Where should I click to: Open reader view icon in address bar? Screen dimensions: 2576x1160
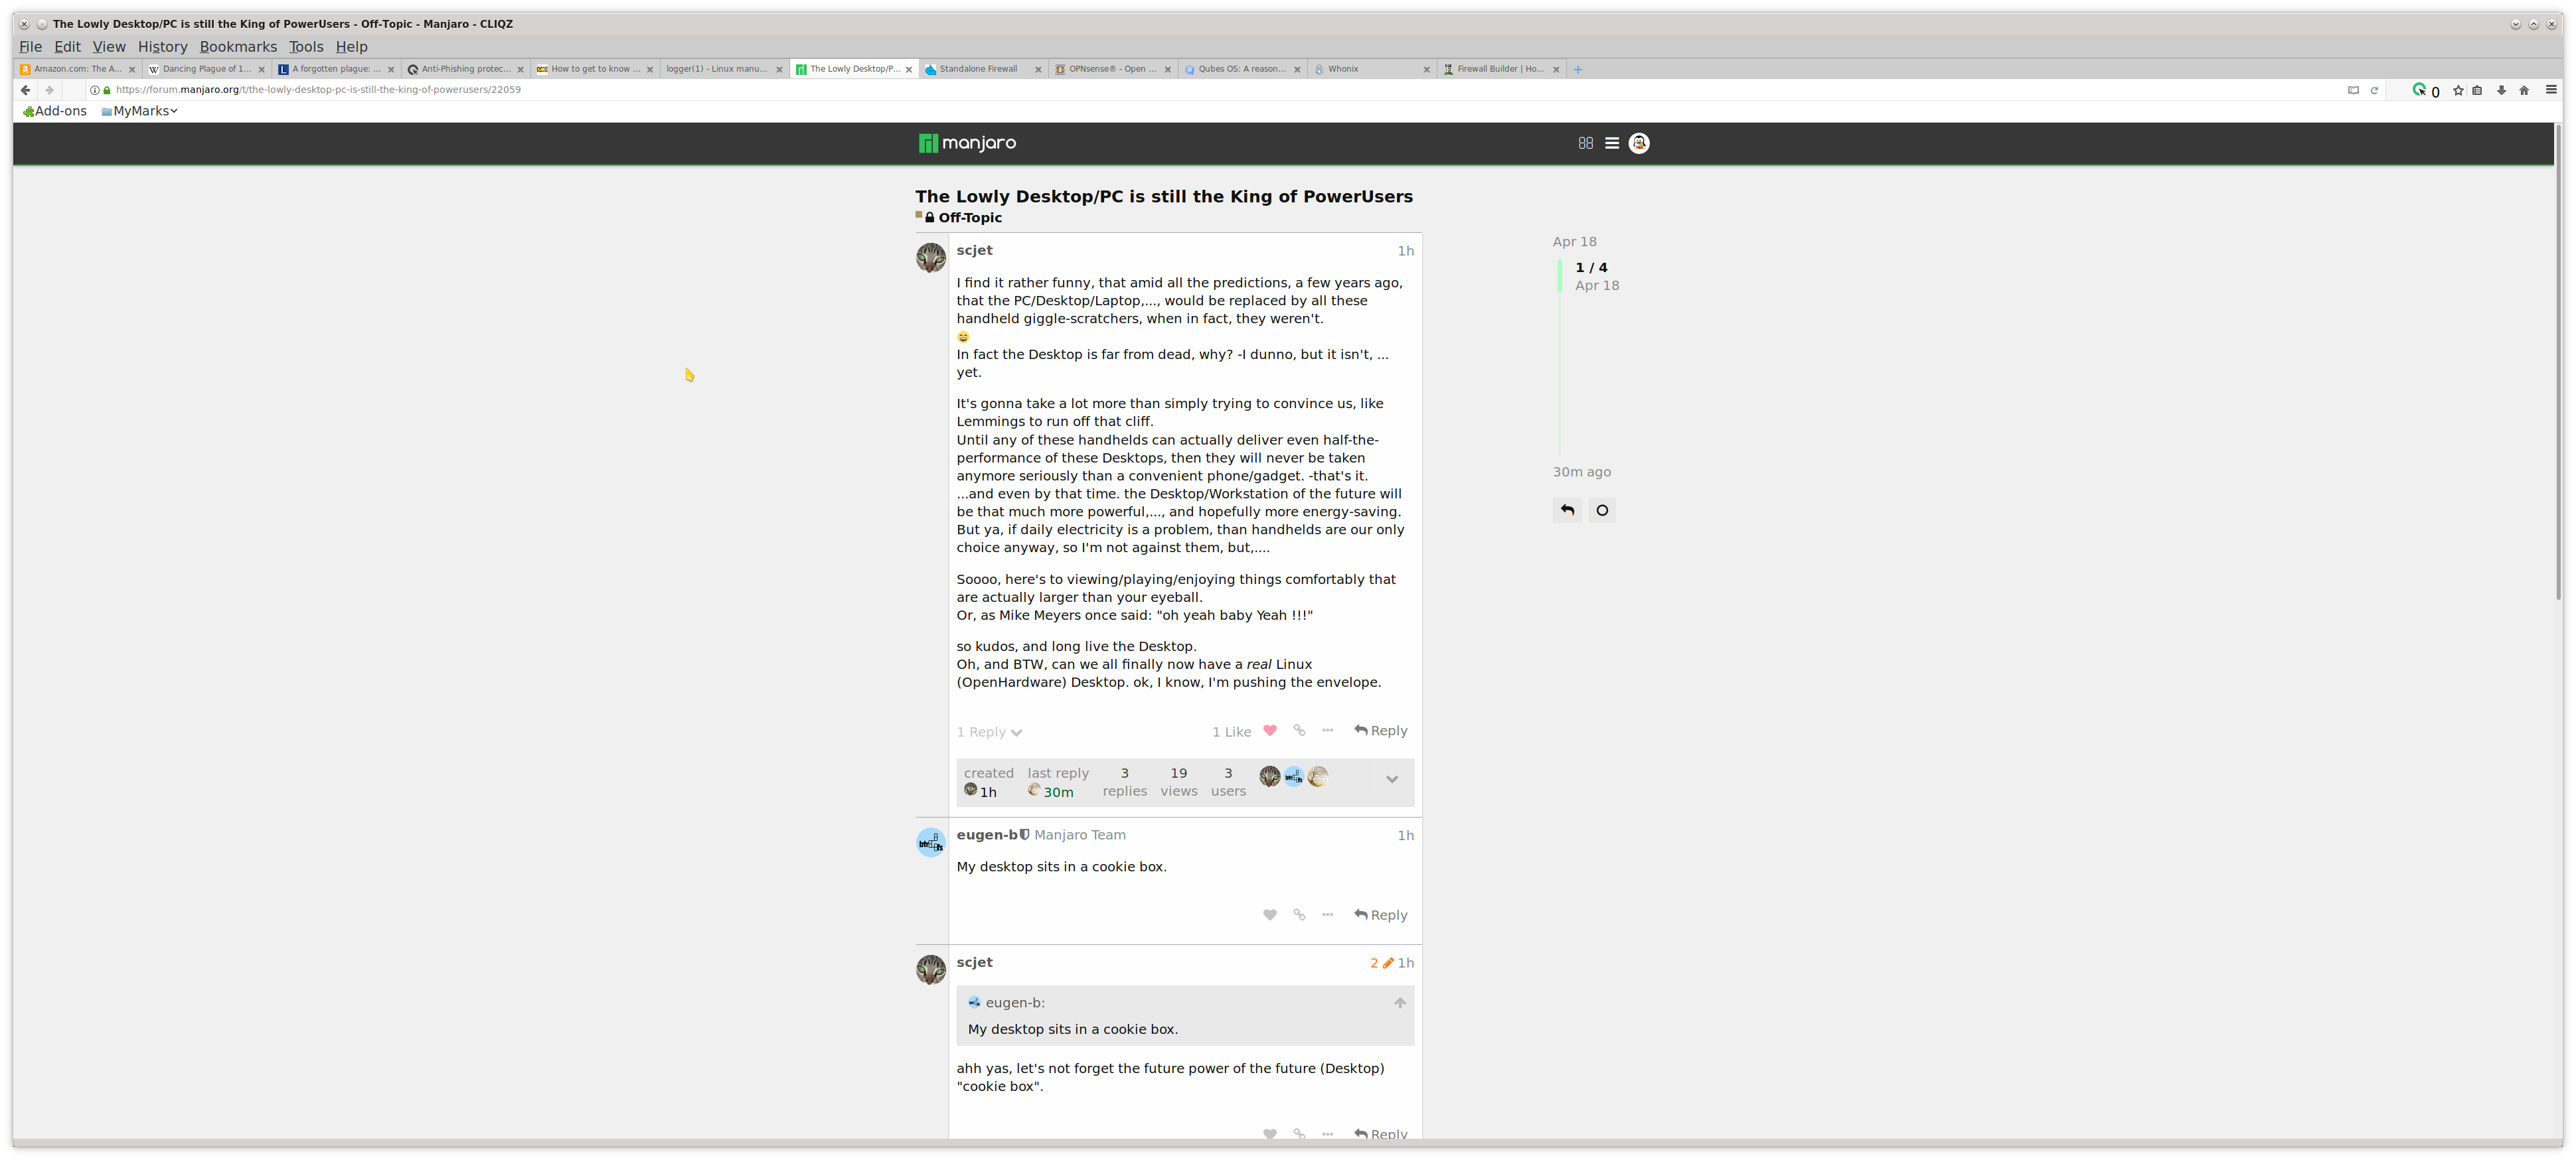[2353, 90]
